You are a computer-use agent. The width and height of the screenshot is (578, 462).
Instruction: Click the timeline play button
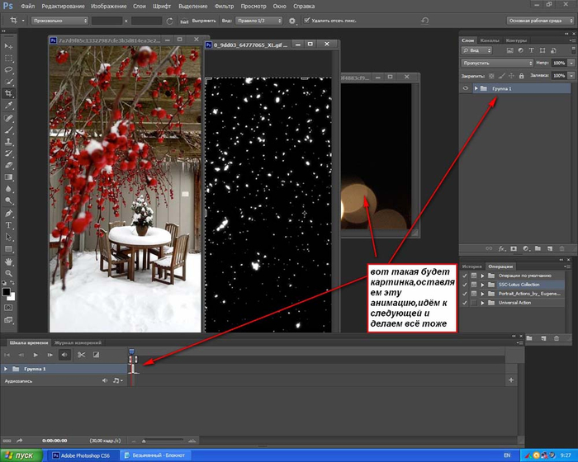[36, 355]
